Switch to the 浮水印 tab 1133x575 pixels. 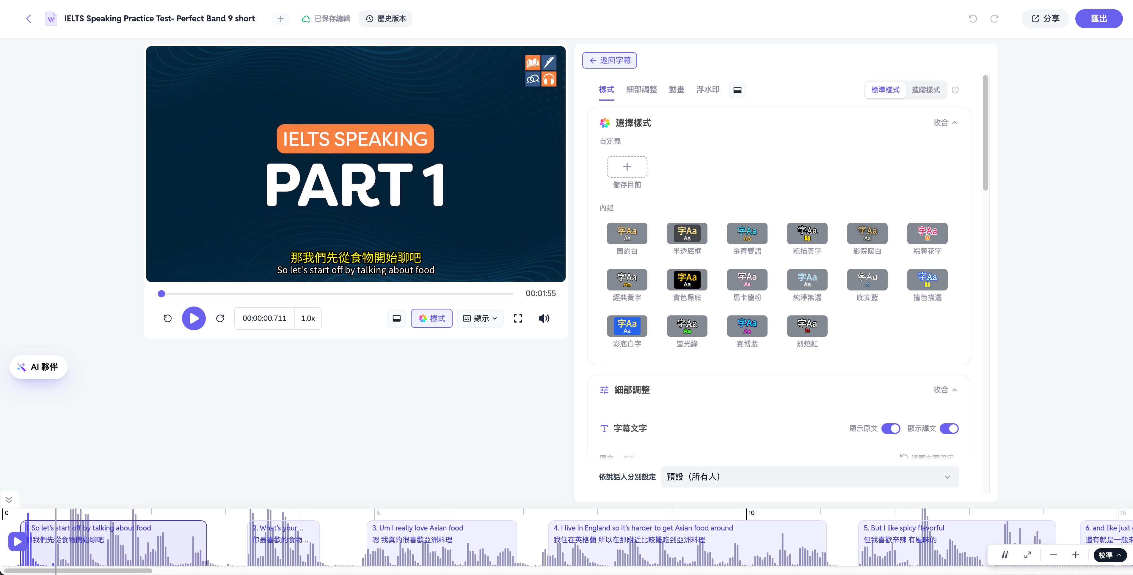(708, 90)
